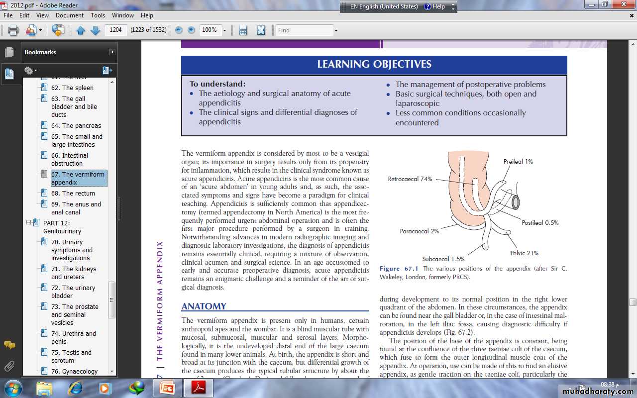Open the Attachments paperclip panel
637x398 pixels.
9,367
